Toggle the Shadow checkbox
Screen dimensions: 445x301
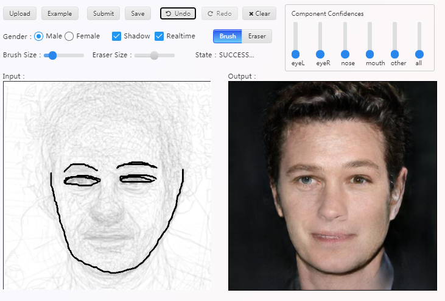click(116, 37)
